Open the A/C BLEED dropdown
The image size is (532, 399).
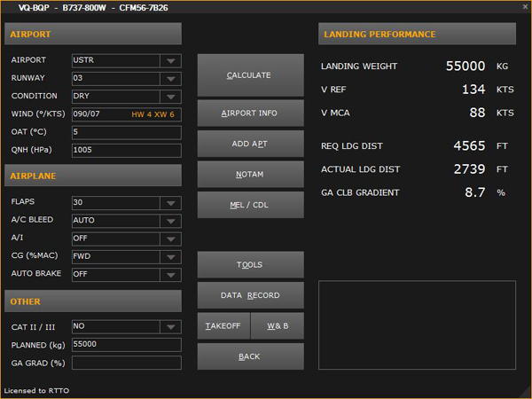click(x=169, y=221)
